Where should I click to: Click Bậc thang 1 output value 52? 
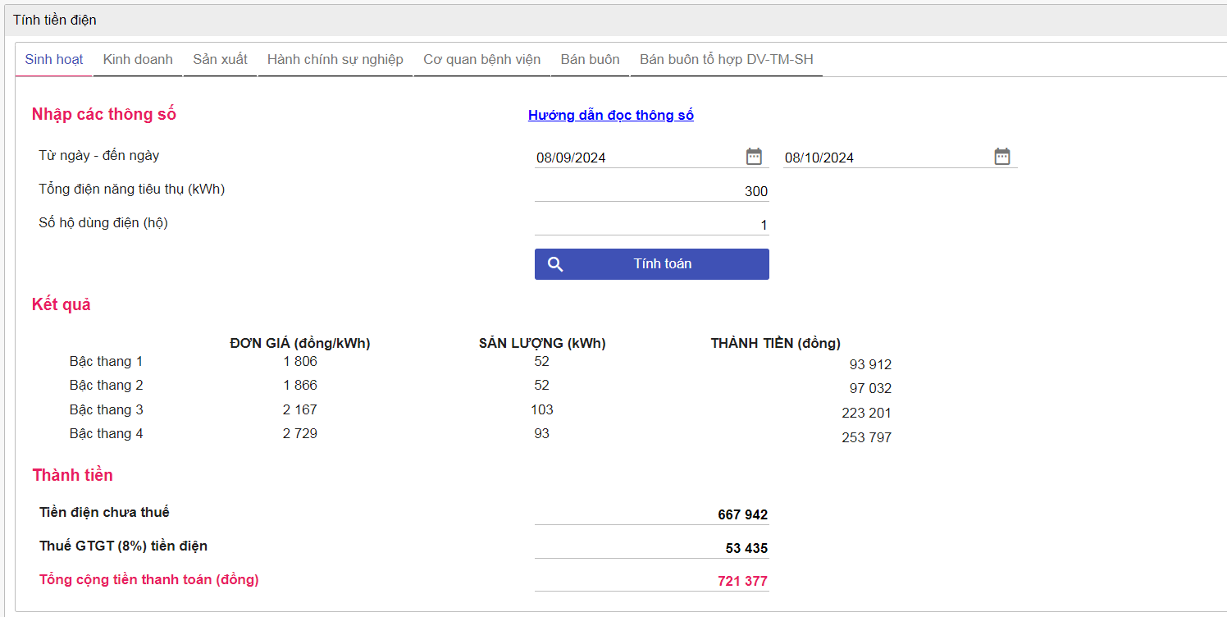click(541, 361)
